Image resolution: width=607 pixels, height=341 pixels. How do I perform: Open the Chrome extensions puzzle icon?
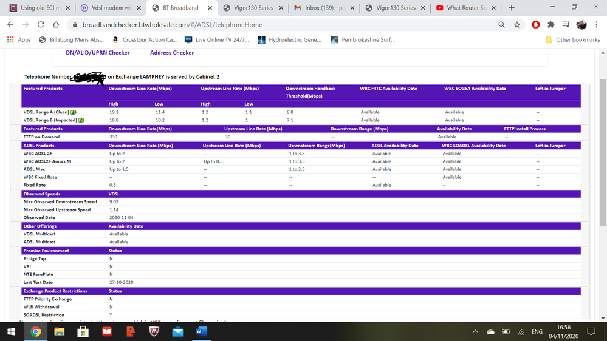pos(551,25)
